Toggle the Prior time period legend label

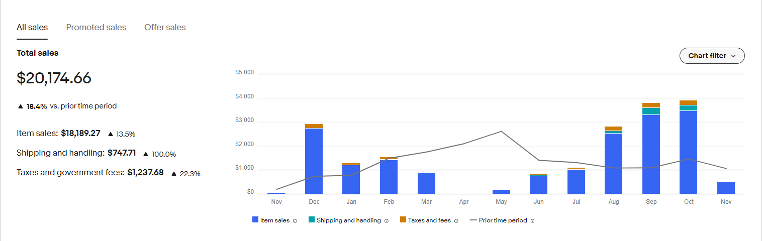[503, 220]
